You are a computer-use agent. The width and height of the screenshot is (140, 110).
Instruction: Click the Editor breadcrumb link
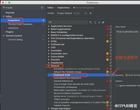pos(50,8)
